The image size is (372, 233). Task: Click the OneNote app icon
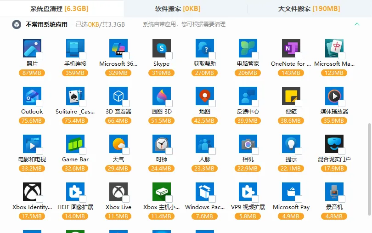(x=291, y=48)
